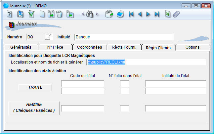Click the Excel export icon

point(168,14)
